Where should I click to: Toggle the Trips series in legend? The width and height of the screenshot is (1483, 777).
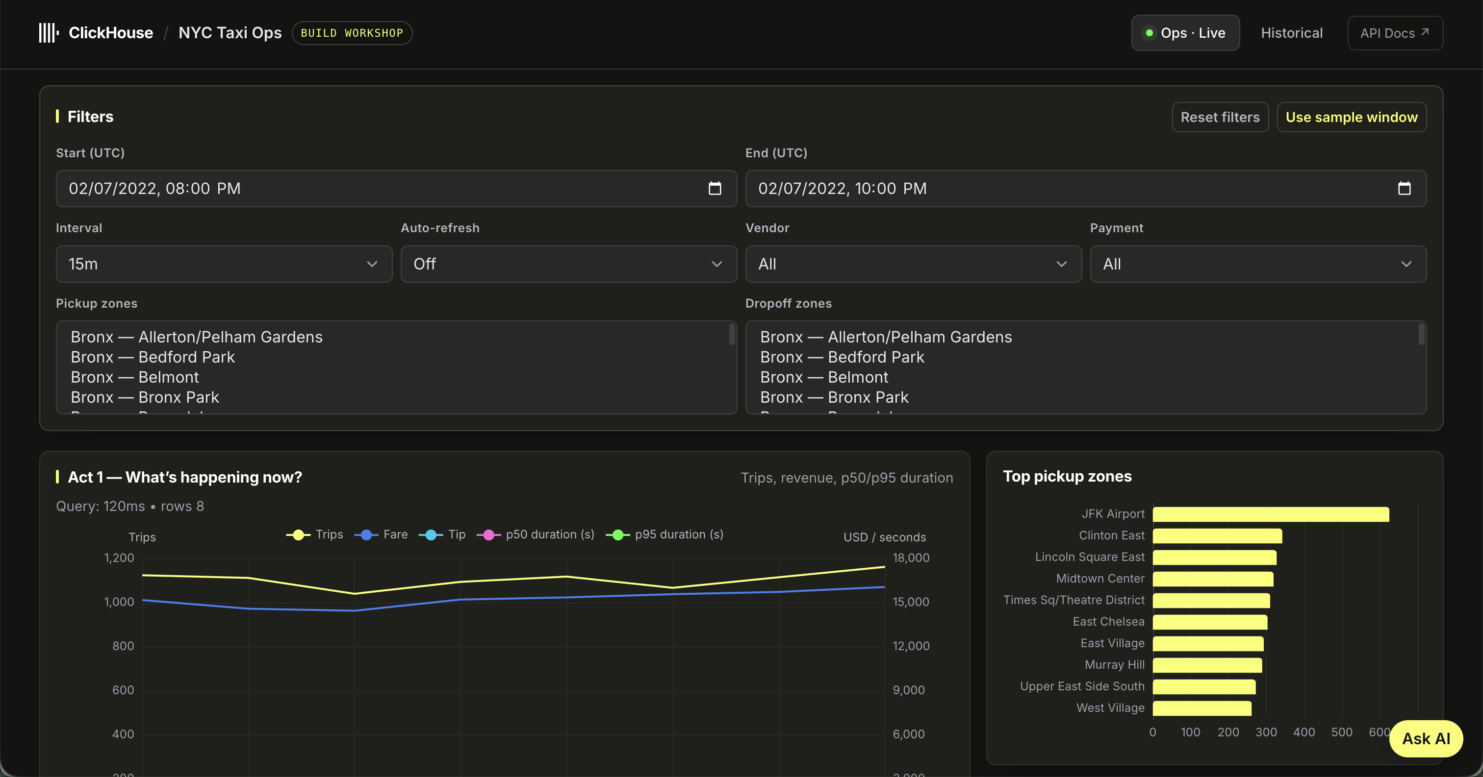point(315,535)
